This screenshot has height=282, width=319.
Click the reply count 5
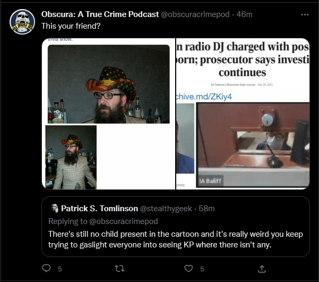click(59, 269)
